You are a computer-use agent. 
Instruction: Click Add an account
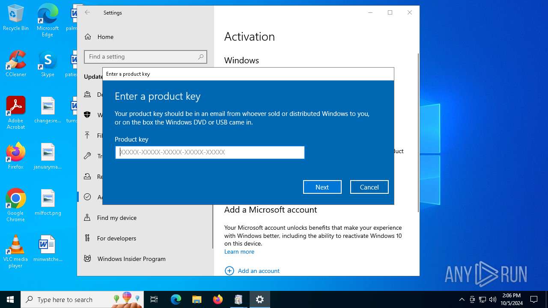coord(252,271)
